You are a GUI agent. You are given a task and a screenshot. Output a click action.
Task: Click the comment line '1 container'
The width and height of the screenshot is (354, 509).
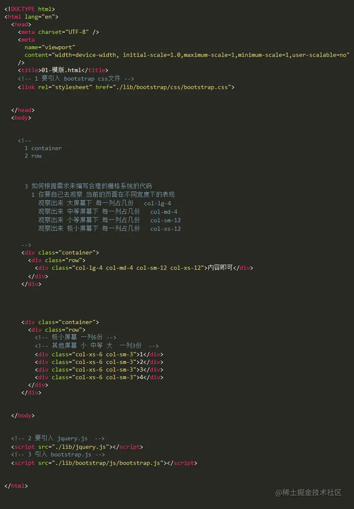(43, 148)
